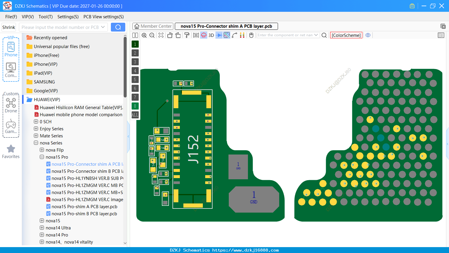Toggle layer 8 button on

point(135,106)
